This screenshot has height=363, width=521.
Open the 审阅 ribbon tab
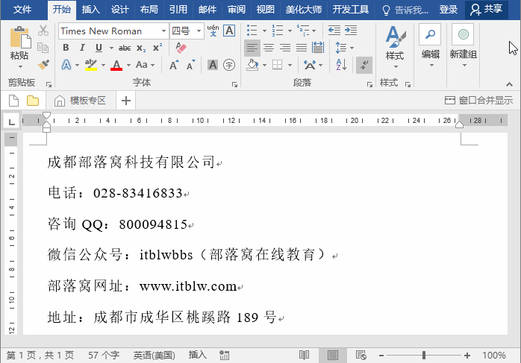click(x=237, y=10)
